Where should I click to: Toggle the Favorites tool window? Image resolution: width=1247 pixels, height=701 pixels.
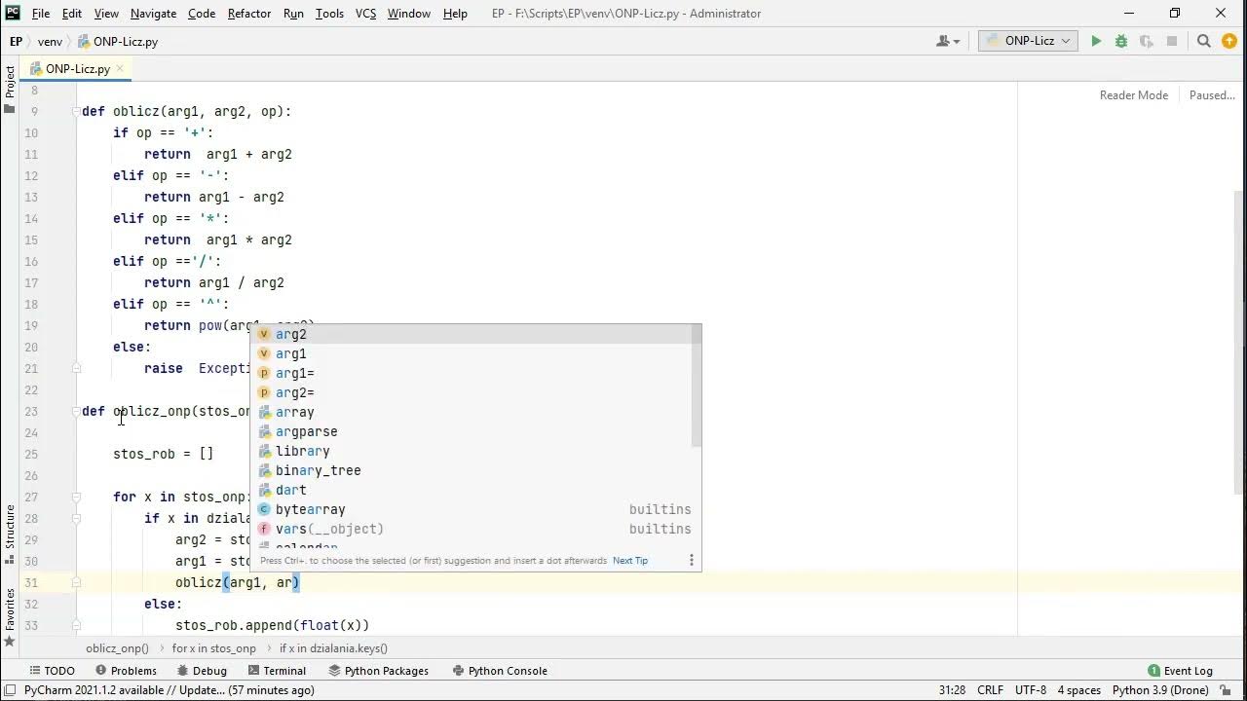click(x=10, y=616)
